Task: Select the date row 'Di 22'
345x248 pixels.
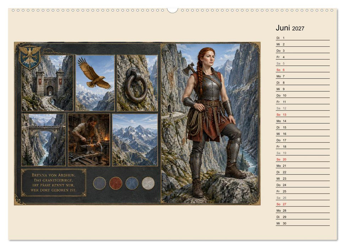Action: tap(303, 172)
